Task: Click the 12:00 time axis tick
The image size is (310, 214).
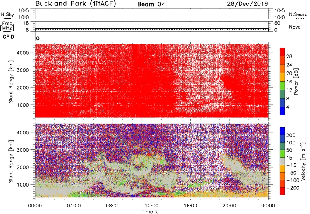Action: [152, 206]
